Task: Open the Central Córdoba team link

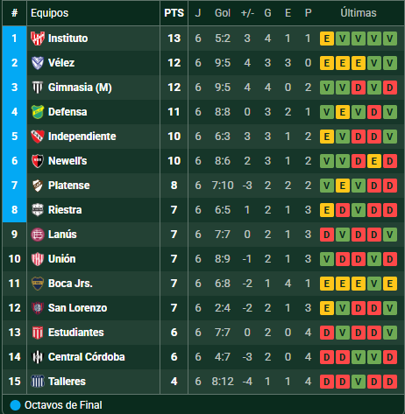Action: [x=87, y=357]
